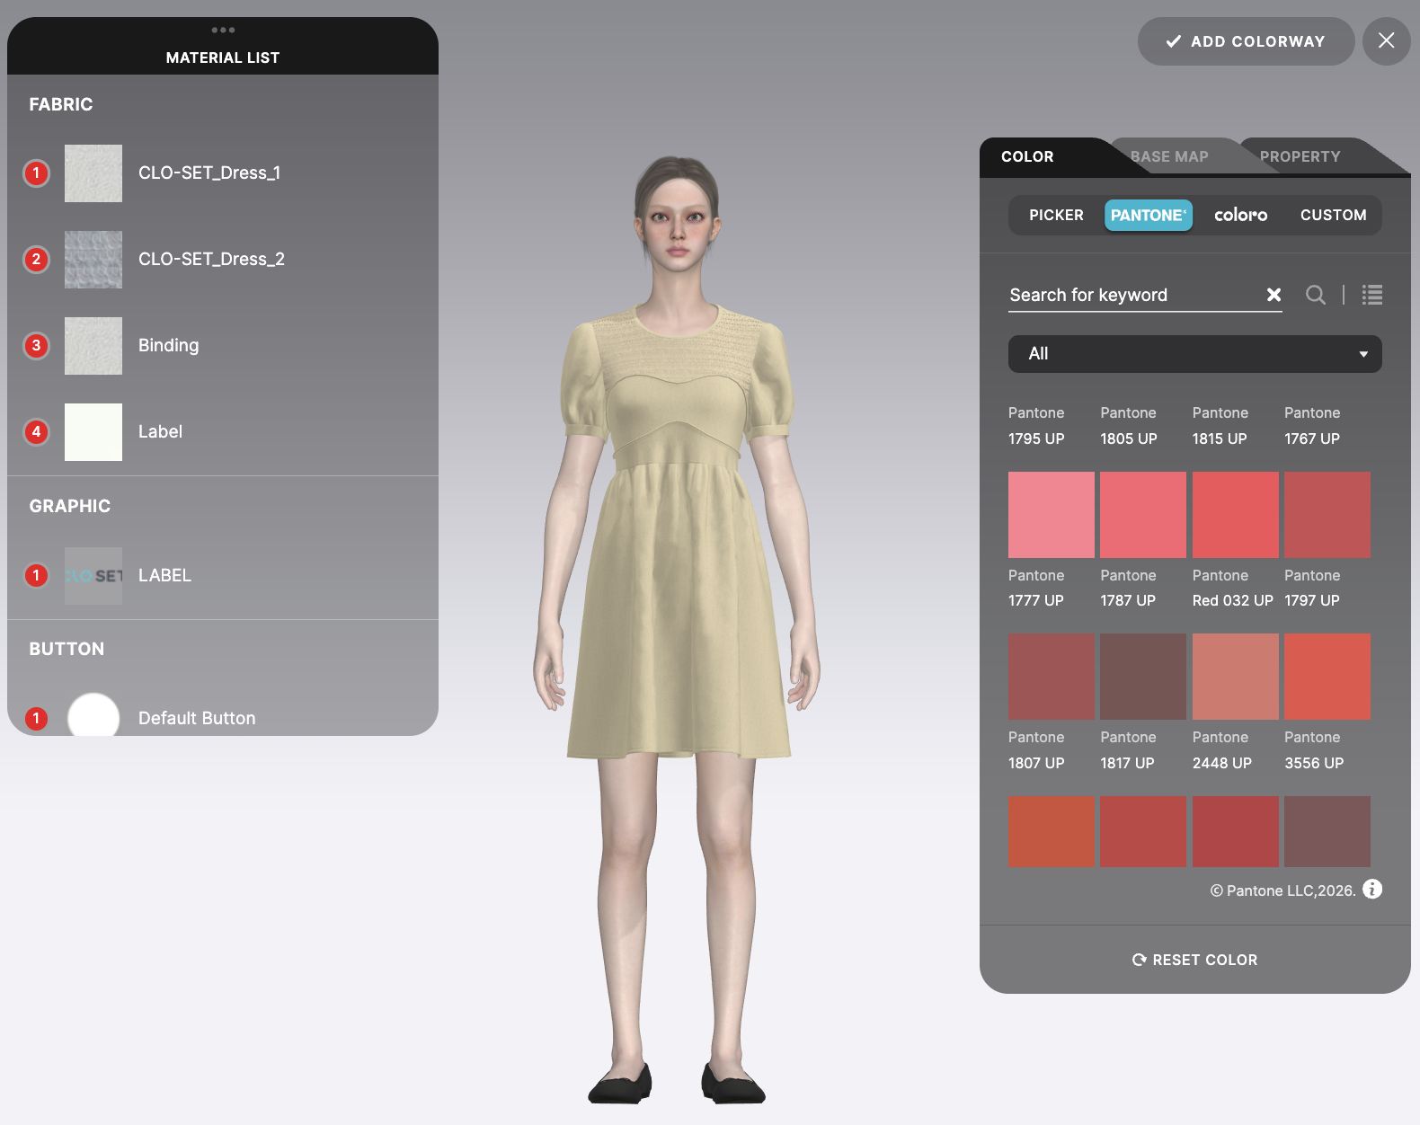Click ADD COLORWAY button
This screenshot has height=1125, width=1420.
tap(1247, 41)
